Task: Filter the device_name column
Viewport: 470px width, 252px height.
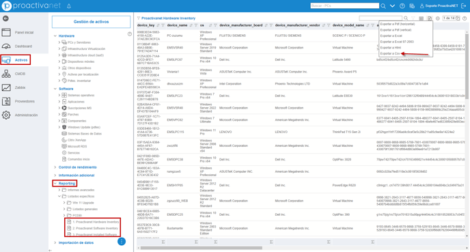Action: pos(196,25)
